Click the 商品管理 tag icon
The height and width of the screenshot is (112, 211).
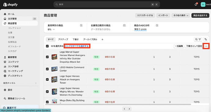[5, 23]
